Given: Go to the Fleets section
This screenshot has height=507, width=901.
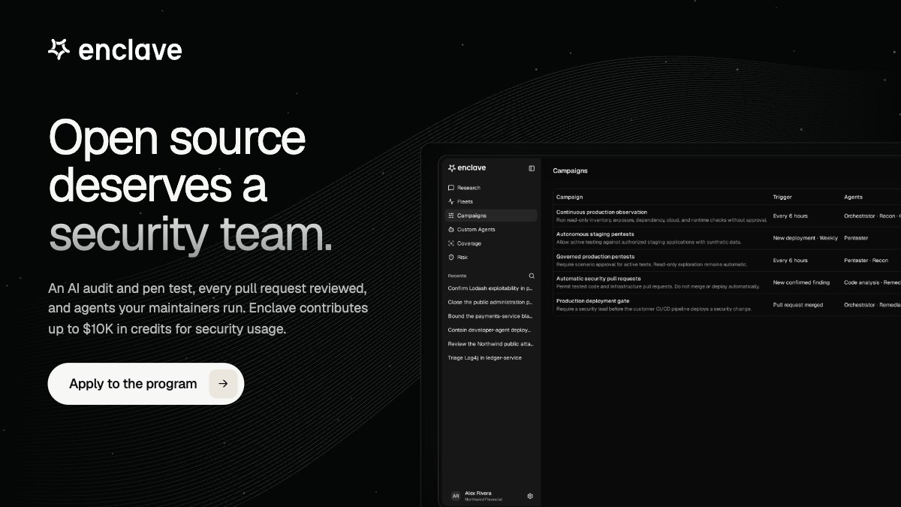Looking at the screenshot, I should click(490, 201).
